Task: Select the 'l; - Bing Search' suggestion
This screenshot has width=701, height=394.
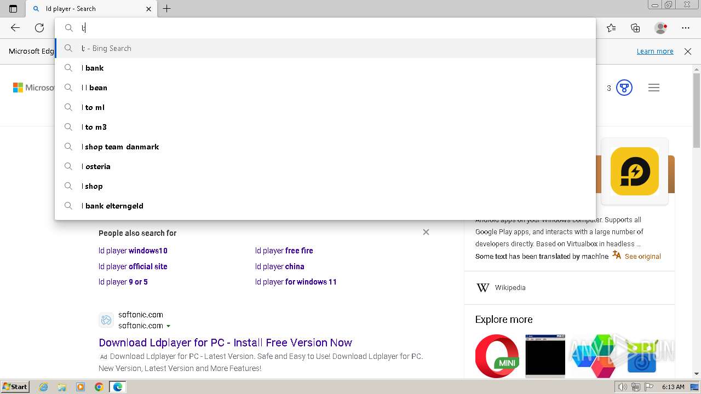Action: pyautogui.click(x=325, y=48)
